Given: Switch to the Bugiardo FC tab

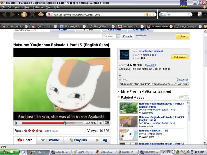Looking at the screenshot, I should (x=44, y=26).
